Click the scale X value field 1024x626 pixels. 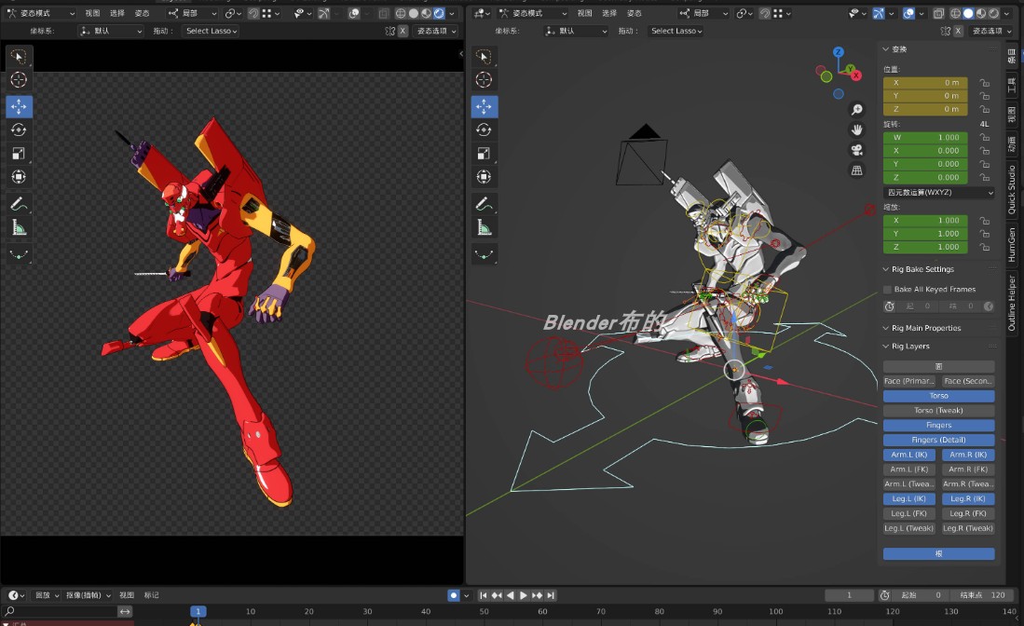coord(925,221)
